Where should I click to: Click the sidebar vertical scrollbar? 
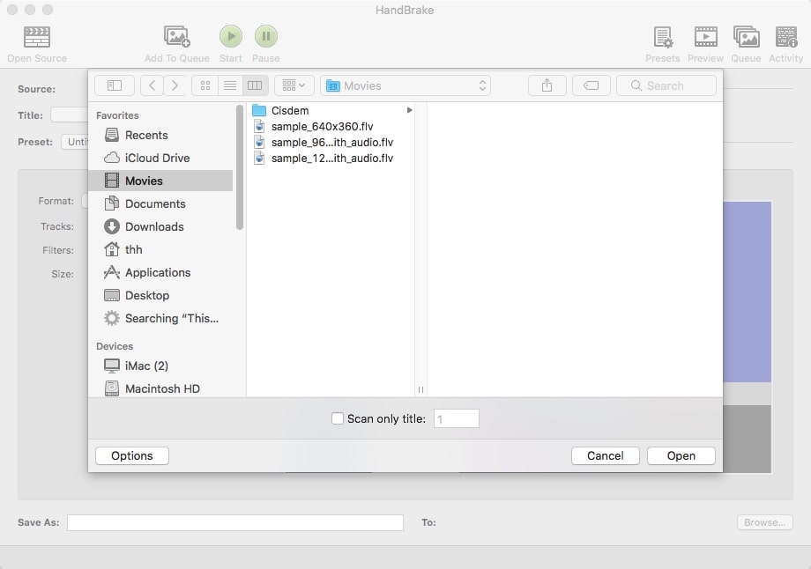[240, 167]
